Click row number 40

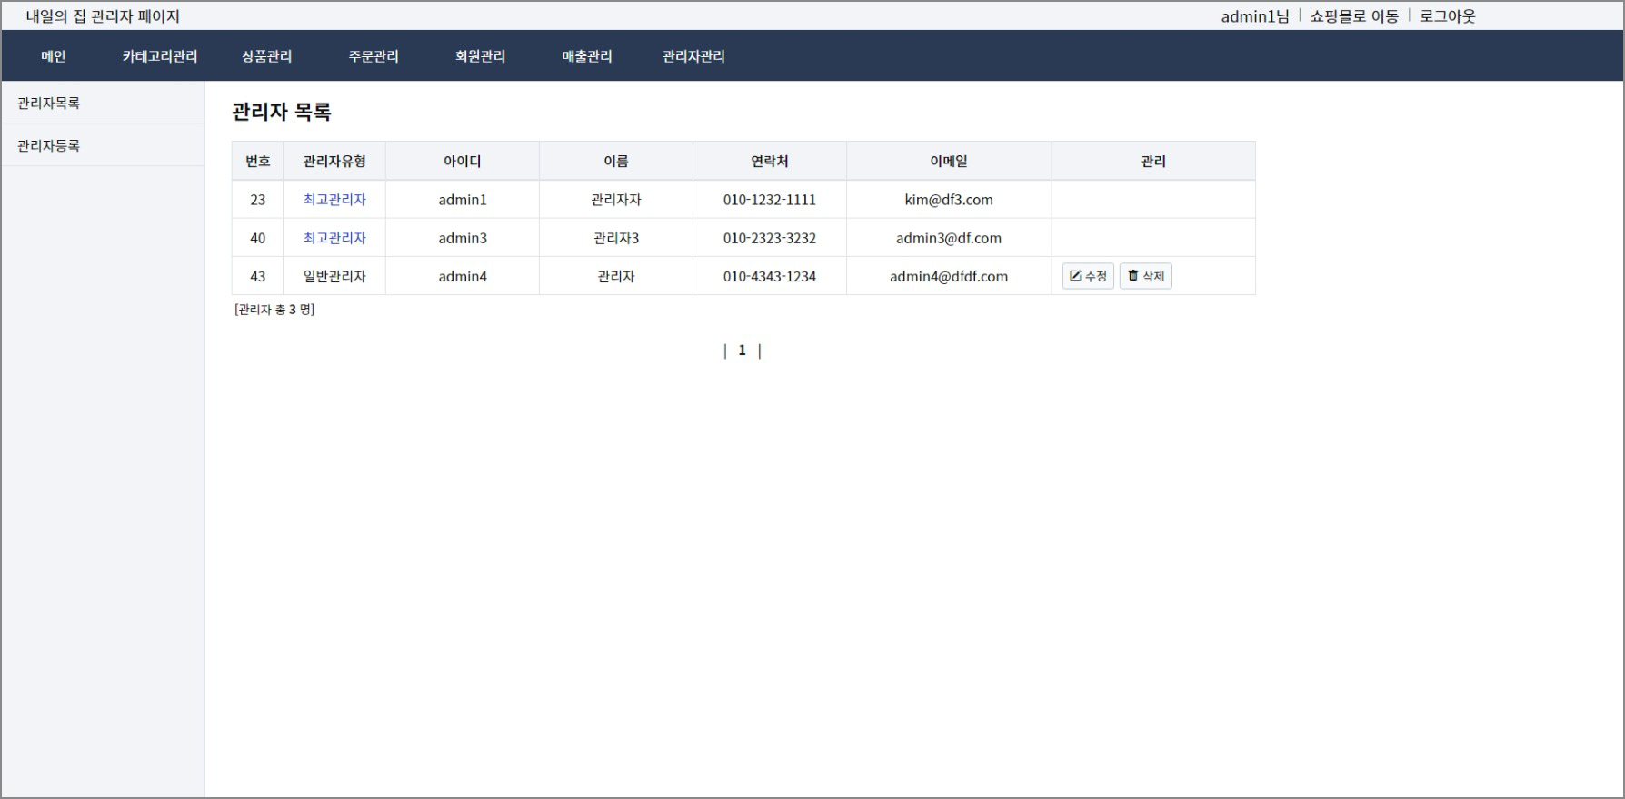258,238
